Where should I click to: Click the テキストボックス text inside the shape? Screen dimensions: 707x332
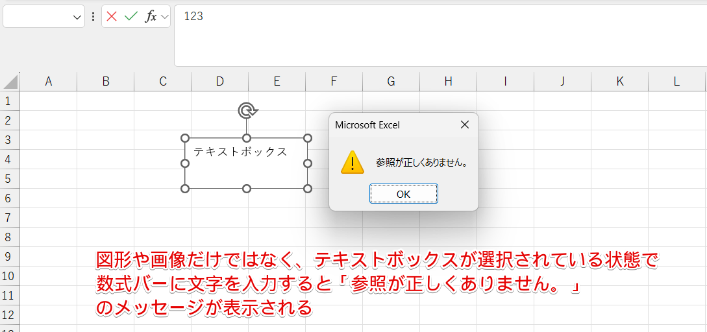pos(240,152)
